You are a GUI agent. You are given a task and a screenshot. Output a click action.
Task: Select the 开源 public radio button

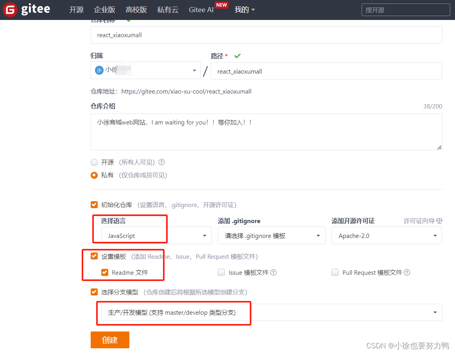pos(94,162)
